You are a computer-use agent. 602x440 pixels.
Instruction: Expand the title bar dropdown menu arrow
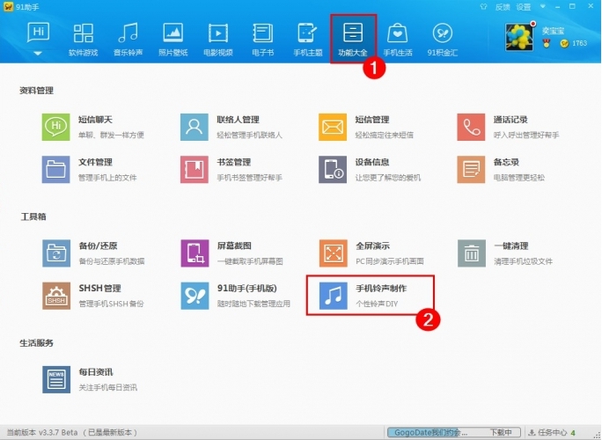click(542, 6)
